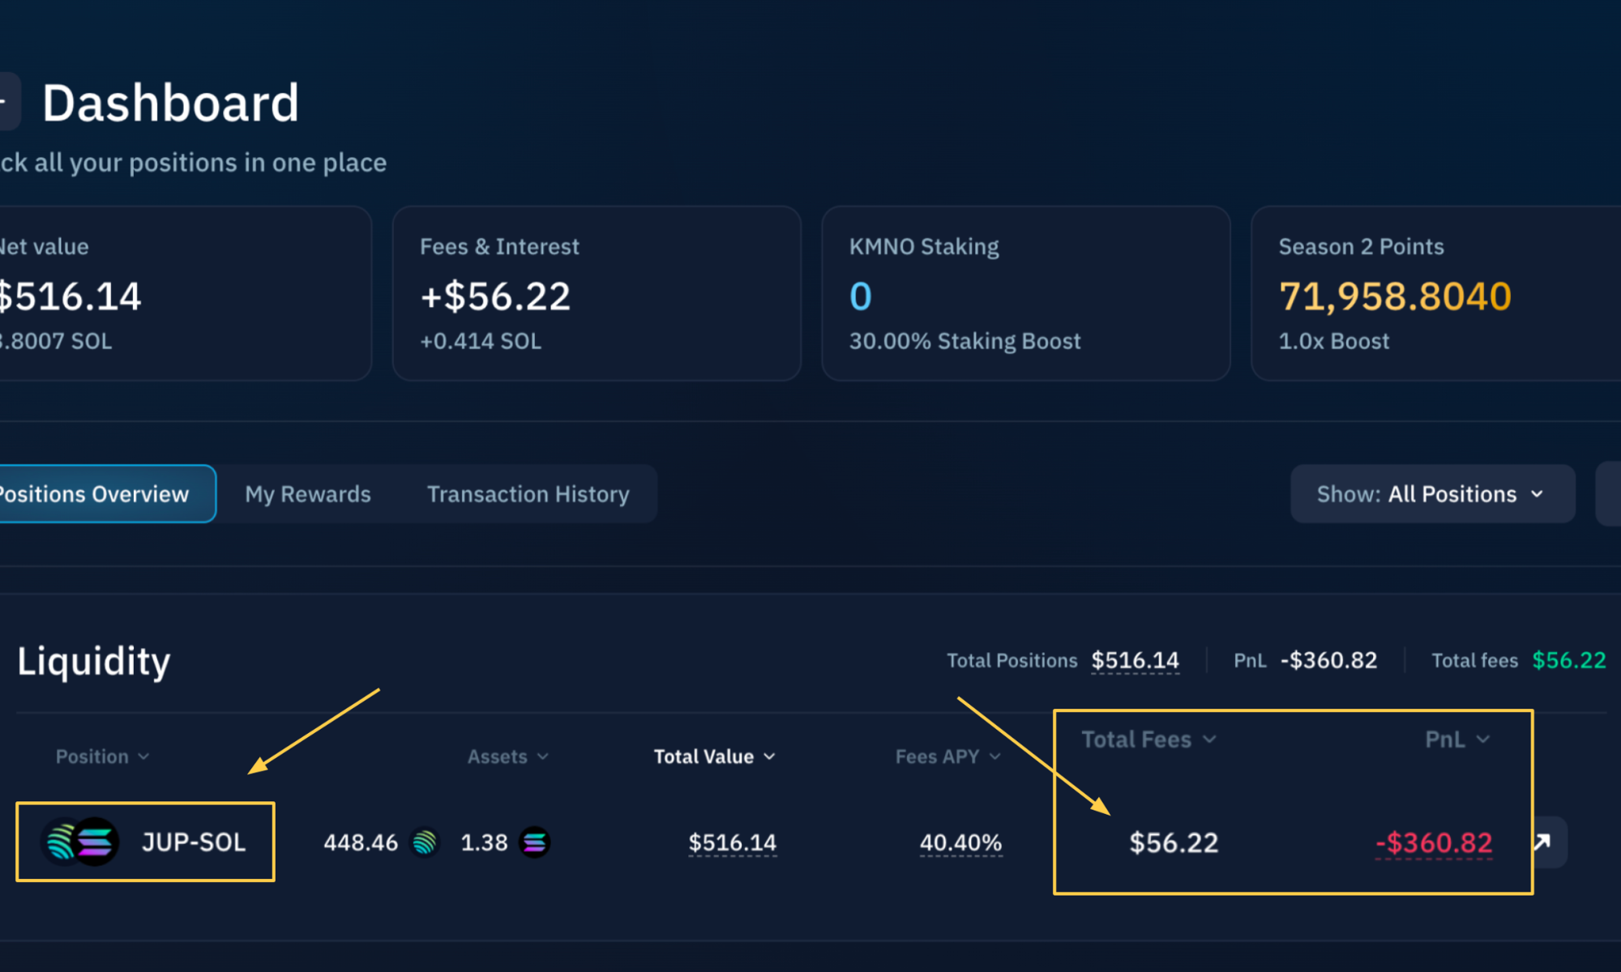Click the underlined -$360.82 PnL value
Image resolution: width=1621 pixels, height=972 pixels.
[1433, 842]
